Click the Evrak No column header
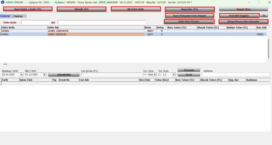Viewport: 272px width, 145px height. [69, 80]
